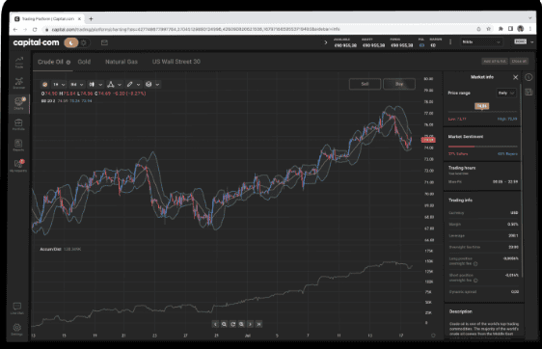
Task: Close the Market info panel
Action: (x=515, y=77)
